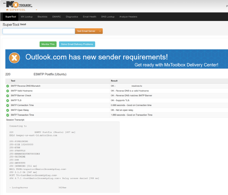Click the LookupServer timing line
The image size is (228, 195).
[38, 188]
